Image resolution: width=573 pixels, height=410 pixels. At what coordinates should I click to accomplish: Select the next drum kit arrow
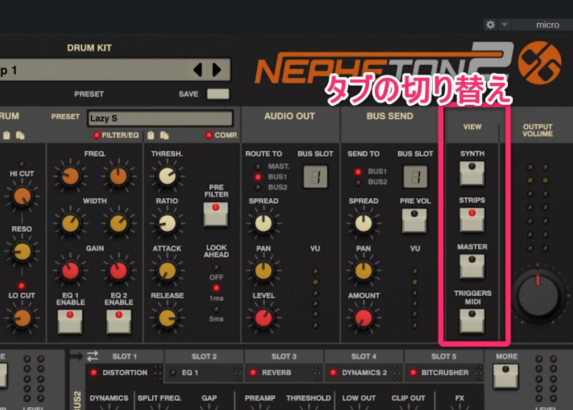(217, 70)
